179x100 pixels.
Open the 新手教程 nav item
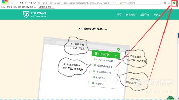[130, 15]
